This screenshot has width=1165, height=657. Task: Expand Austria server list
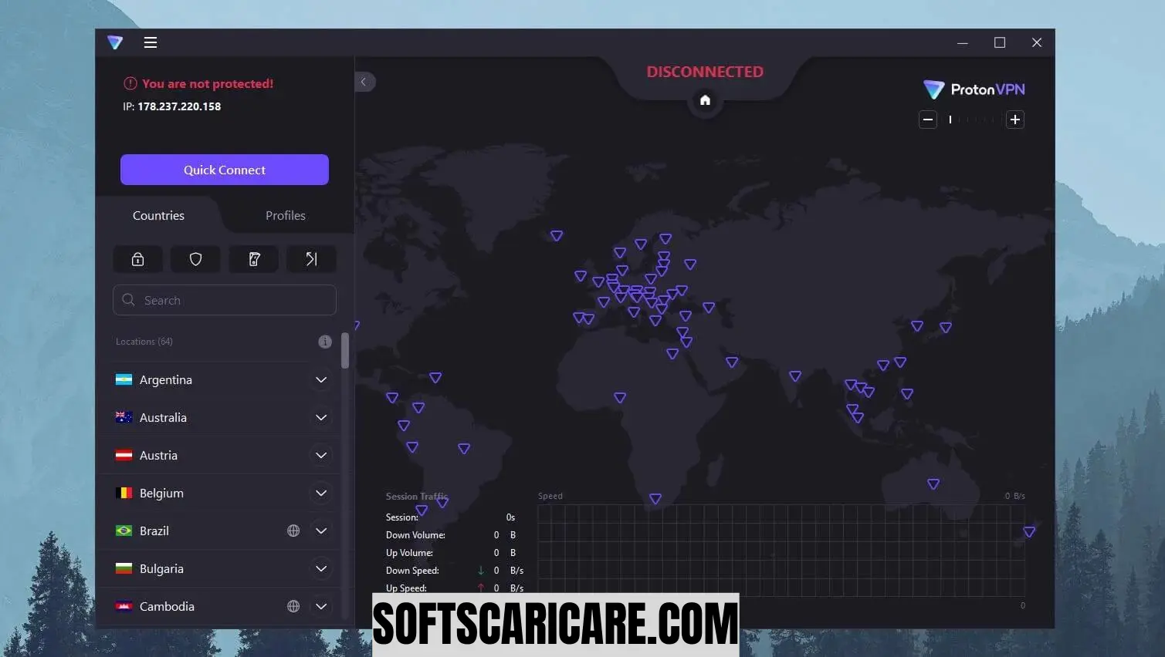point(321,455)
